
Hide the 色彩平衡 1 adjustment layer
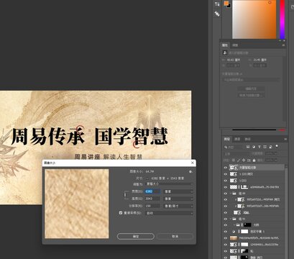pos(226,232)
